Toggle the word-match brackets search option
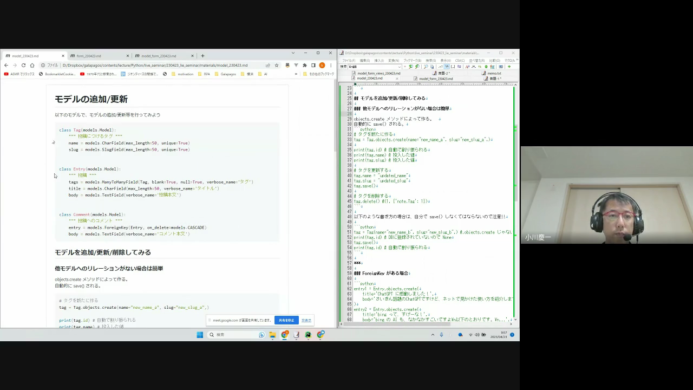 tap(453, 67)
